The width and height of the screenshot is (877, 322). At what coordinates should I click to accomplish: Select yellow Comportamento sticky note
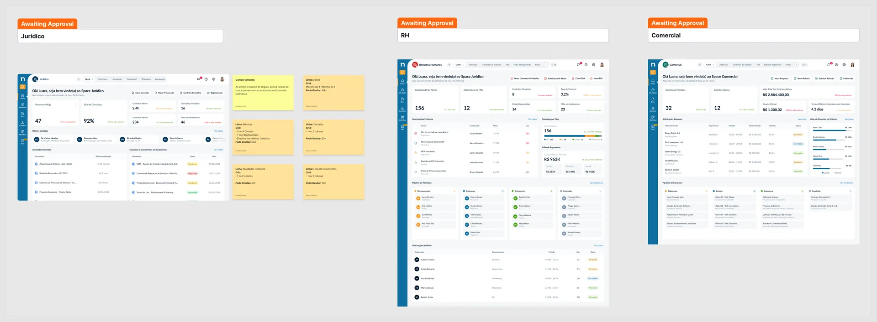[x=263, y=93]
